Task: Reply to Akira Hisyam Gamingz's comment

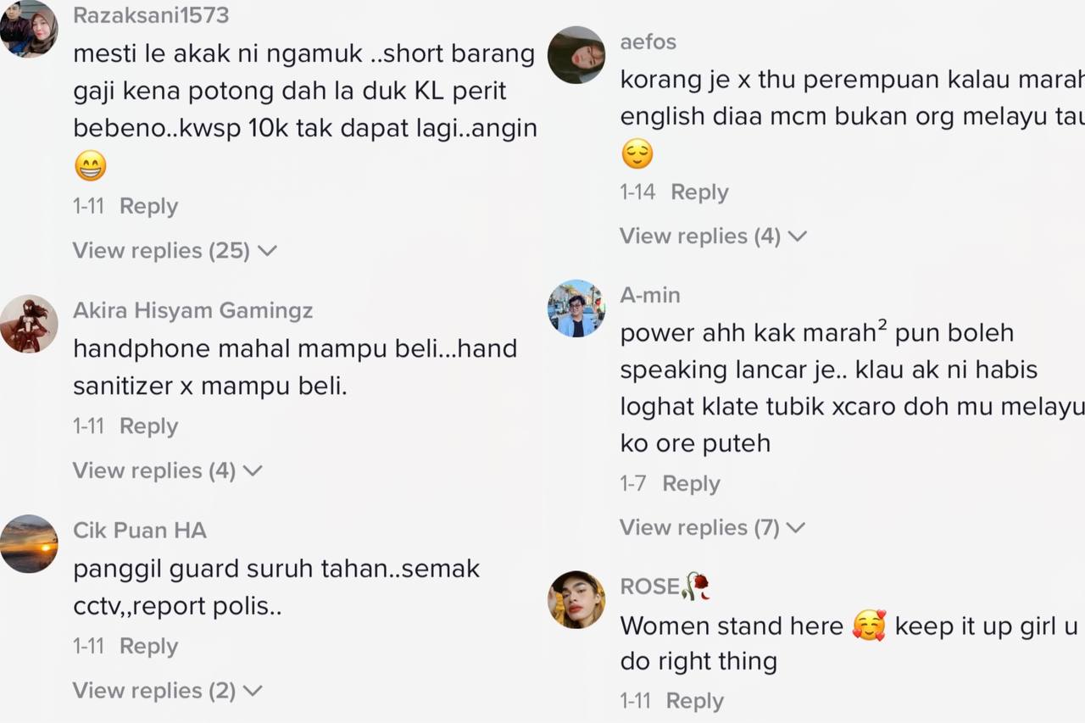Action: click(x=149, y=425)
